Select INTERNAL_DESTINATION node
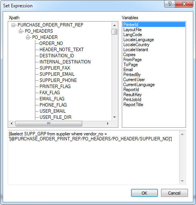The height and width of the screenshot is (205, 196). [65, 62]
